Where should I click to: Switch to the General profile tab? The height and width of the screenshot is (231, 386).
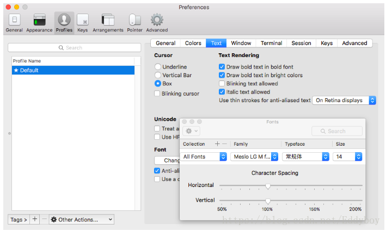tap(166, 43)
